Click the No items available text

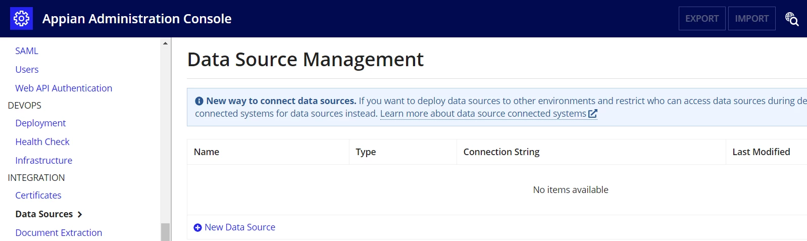point(571,190)
